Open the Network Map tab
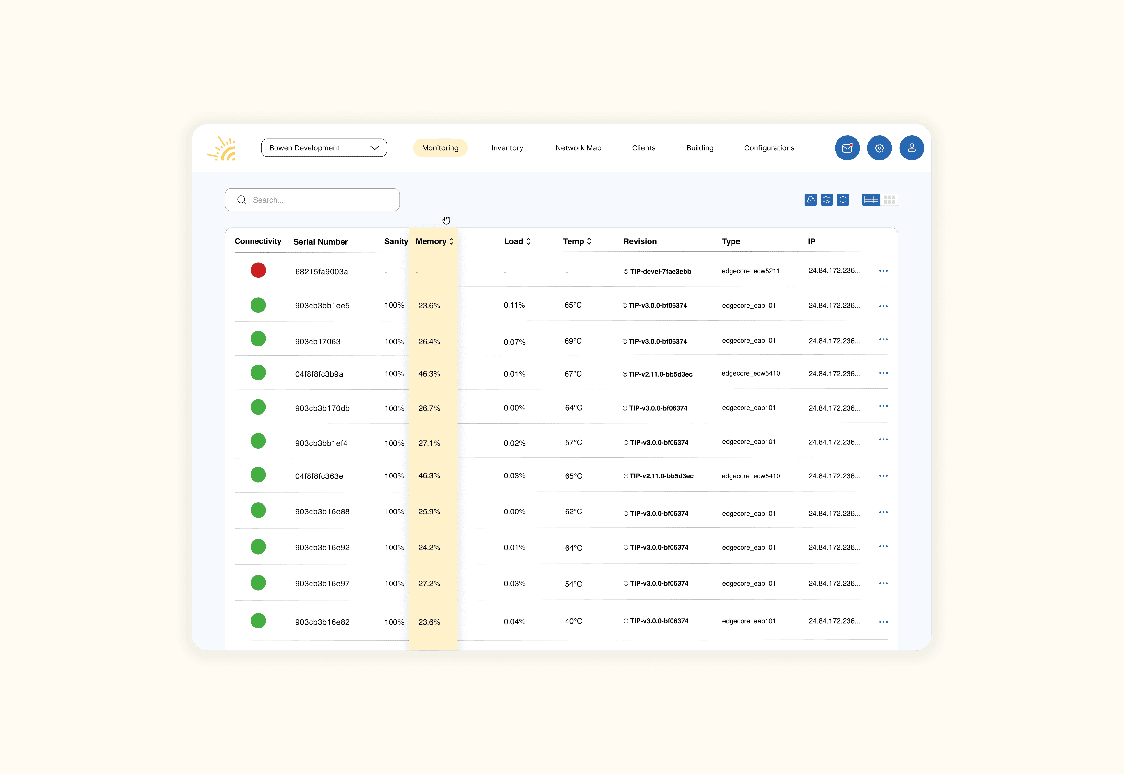The width and height of the screenshot is (1124, 774). [x=578, y=148]
